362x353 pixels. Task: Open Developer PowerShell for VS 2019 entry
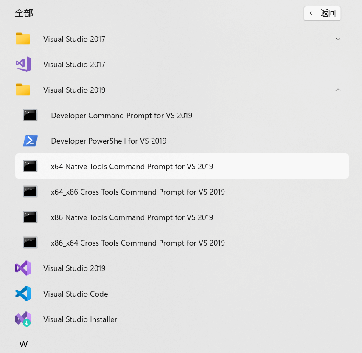109,141
